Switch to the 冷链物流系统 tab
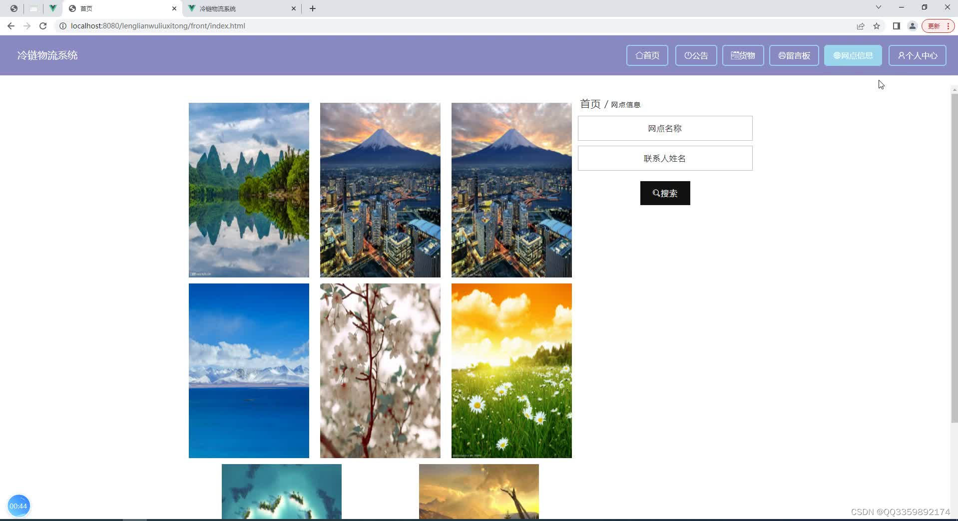 coord(242,8)
